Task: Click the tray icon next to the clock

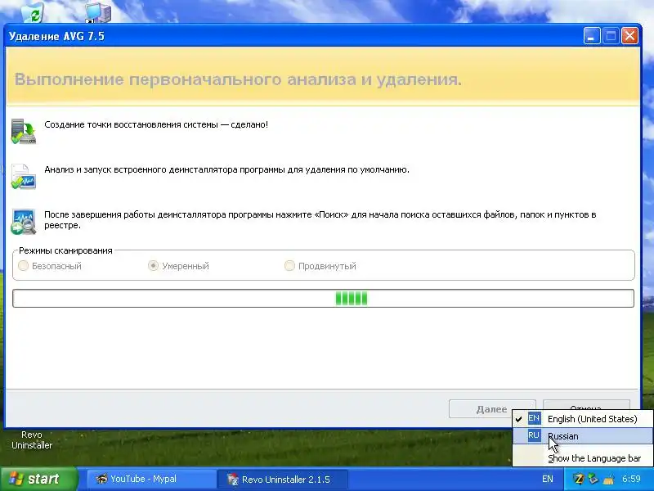Action: pos(608,480)
